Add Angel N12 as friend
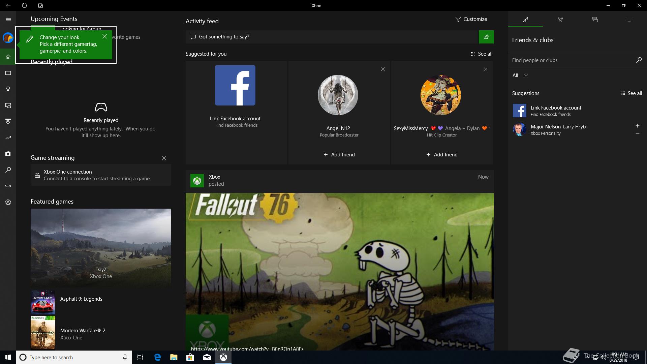 [x=339, y=155]
